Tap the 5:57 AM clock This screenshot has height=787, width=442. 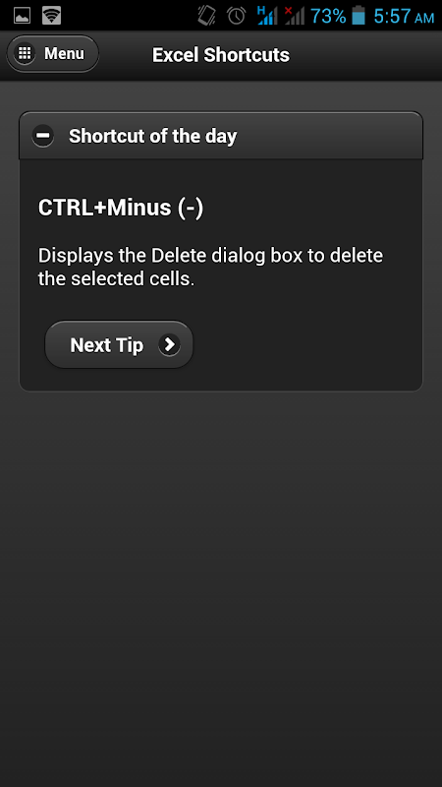point(404,16)
